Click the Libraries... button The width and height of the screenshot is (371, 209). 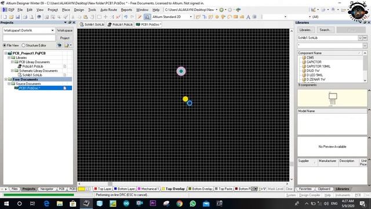306,30
